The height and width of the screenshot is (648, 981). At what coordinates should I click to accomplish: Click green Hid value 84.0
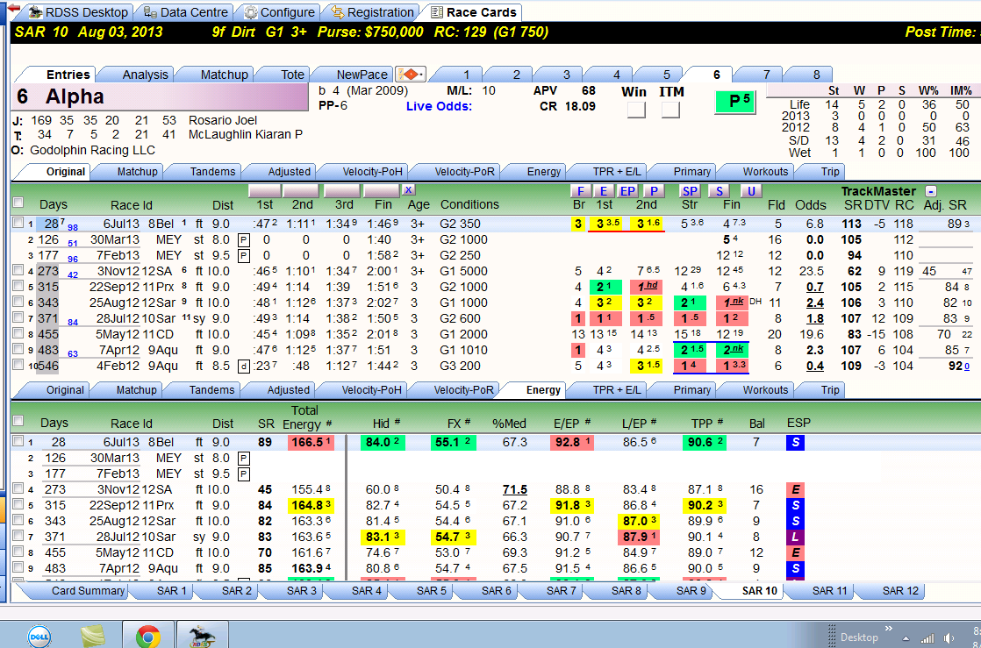tap(383, 442)
